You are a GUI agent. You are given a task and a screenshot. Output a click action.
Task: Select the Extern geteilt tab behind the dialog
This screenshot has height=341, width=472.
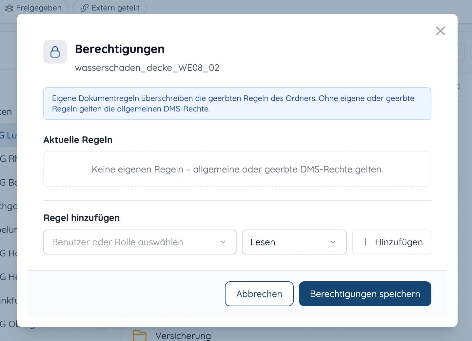[110, 8]
